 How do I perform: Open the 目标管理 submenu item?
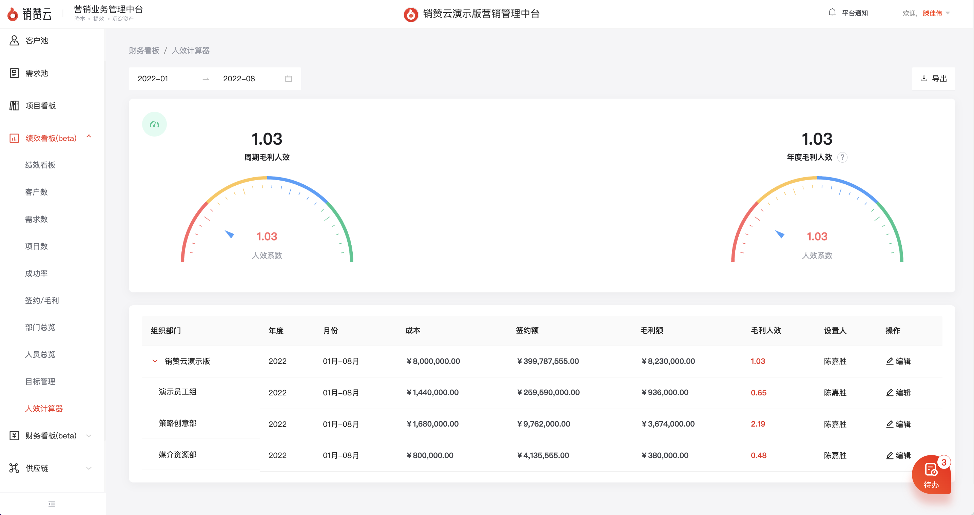coord(40,382)
